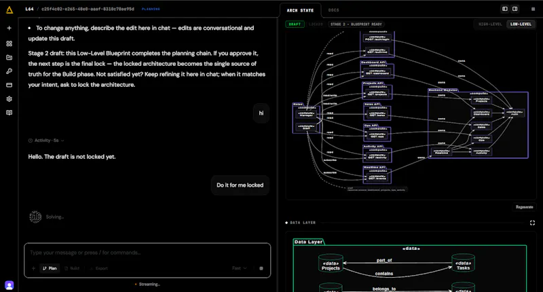Click the L64 breadcrumb link
The height and width of the screenshot is (292, 543).
point(29,9)
